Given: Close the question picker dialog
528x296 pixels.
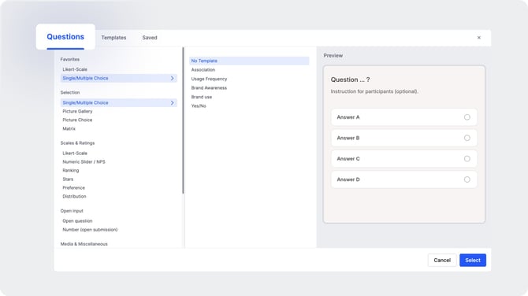Looking at the screenshot, I should pos(479,38).
